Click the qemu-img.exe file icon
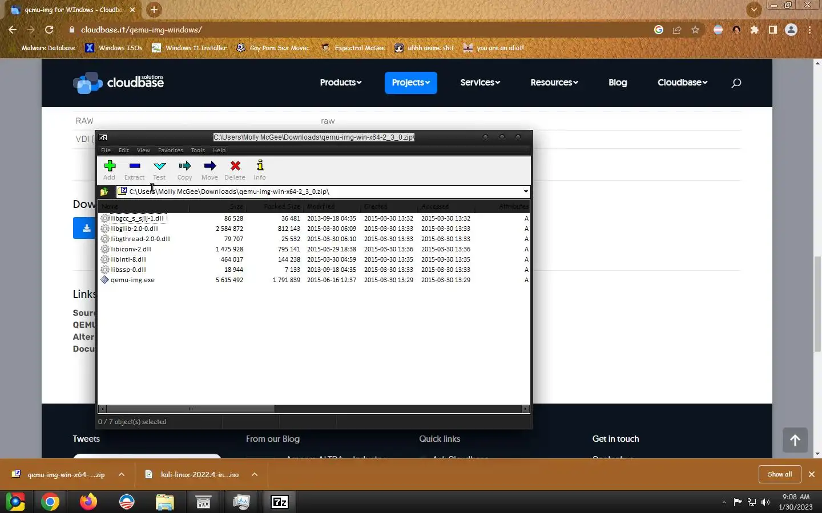The width and height of the screenshot is (822, 513). [x=104, y=280]
